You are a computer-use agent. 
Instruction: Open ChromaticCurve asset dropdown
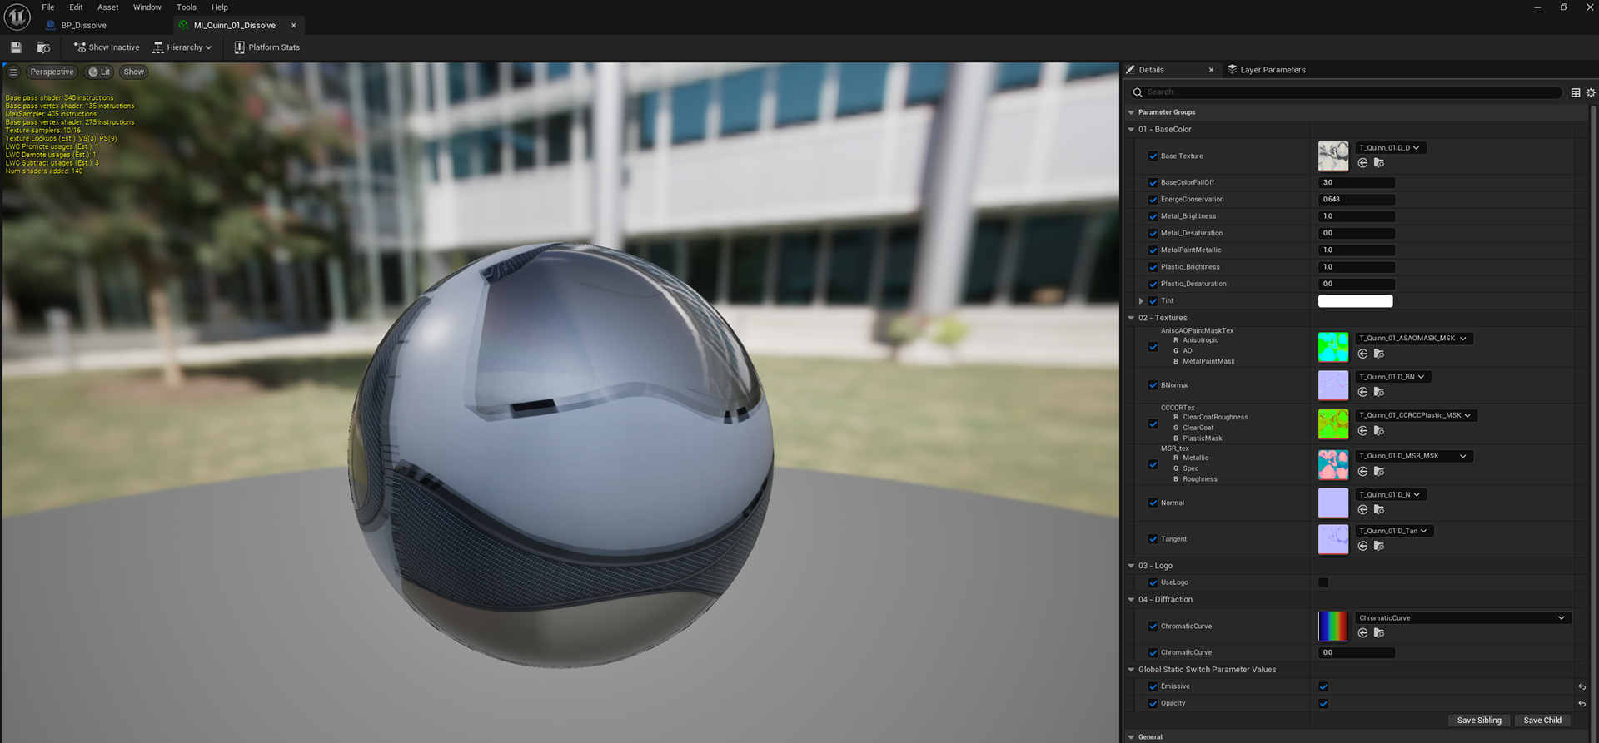1462,618
